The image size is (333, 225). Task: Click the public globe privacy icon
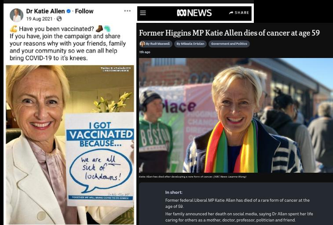(x=59, y=18)
